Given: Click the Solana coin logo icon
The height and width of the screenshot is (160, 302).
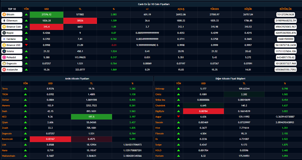Looking at the screenshot, I should (x=4, y=51).
